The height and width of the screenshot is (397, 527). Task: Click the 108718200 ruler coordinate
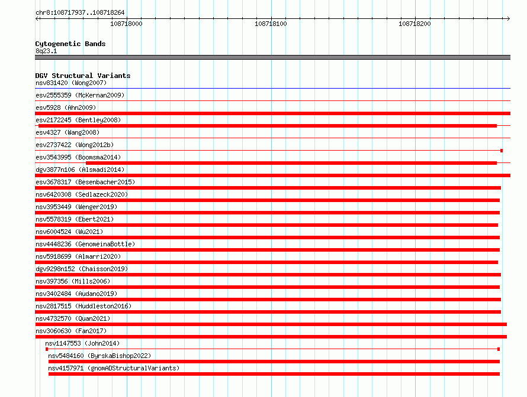point(414,24)
